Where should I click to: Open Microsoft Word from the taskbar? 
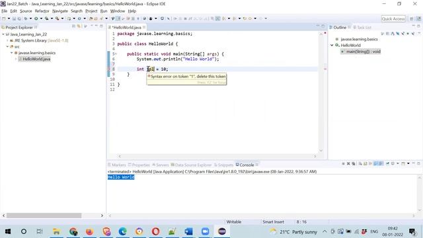coord(188,231)
